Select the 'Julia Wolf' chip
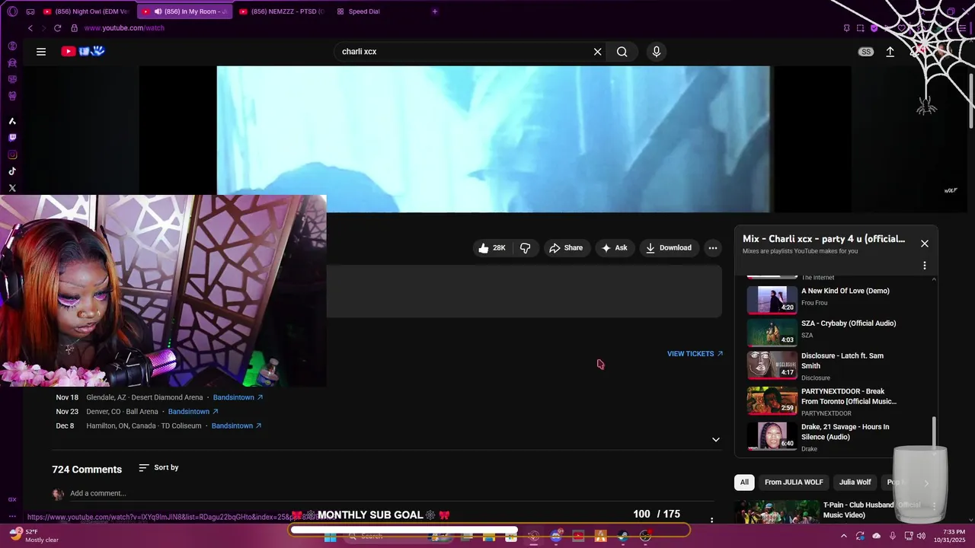 coord(855,482)
